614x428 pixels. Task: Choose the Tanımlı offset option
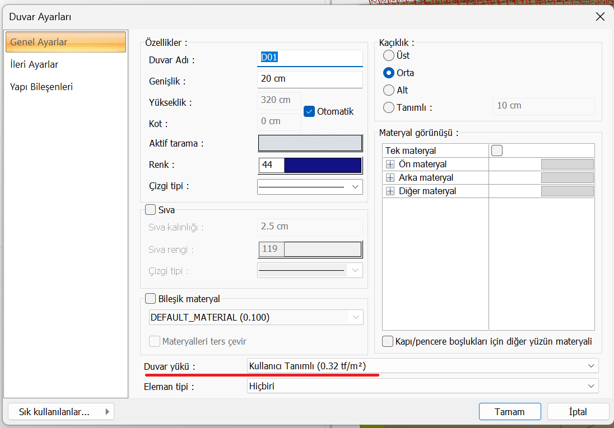388,108
